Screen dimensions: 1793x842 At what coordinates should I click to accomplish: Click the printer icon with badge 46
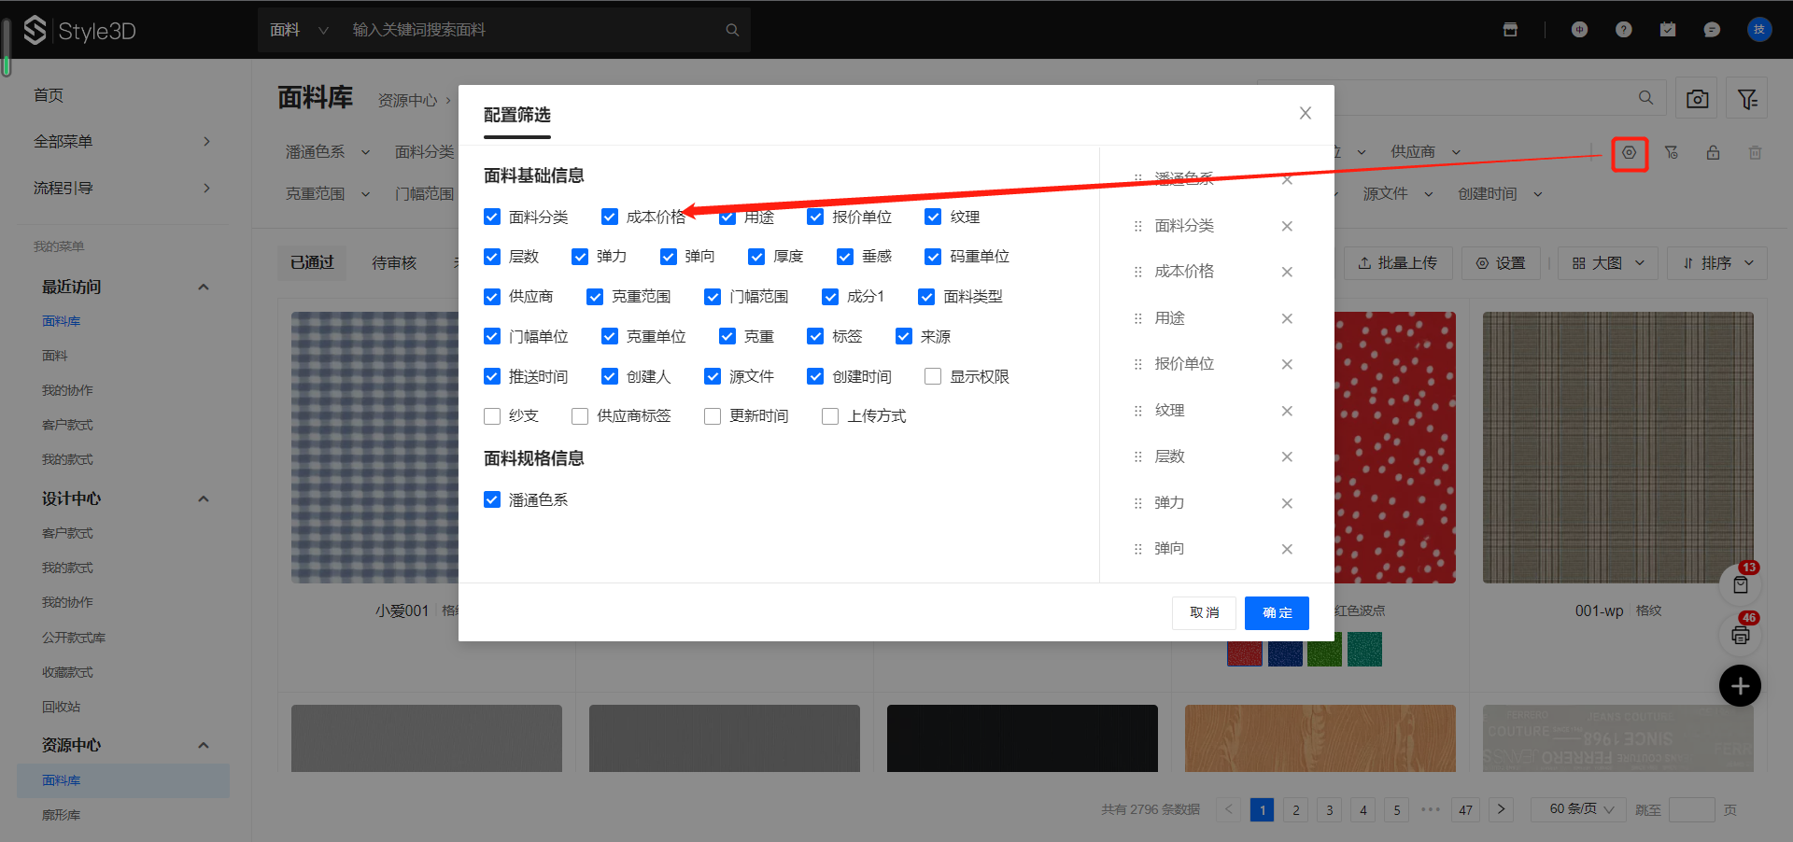(x=1741, y=636)
